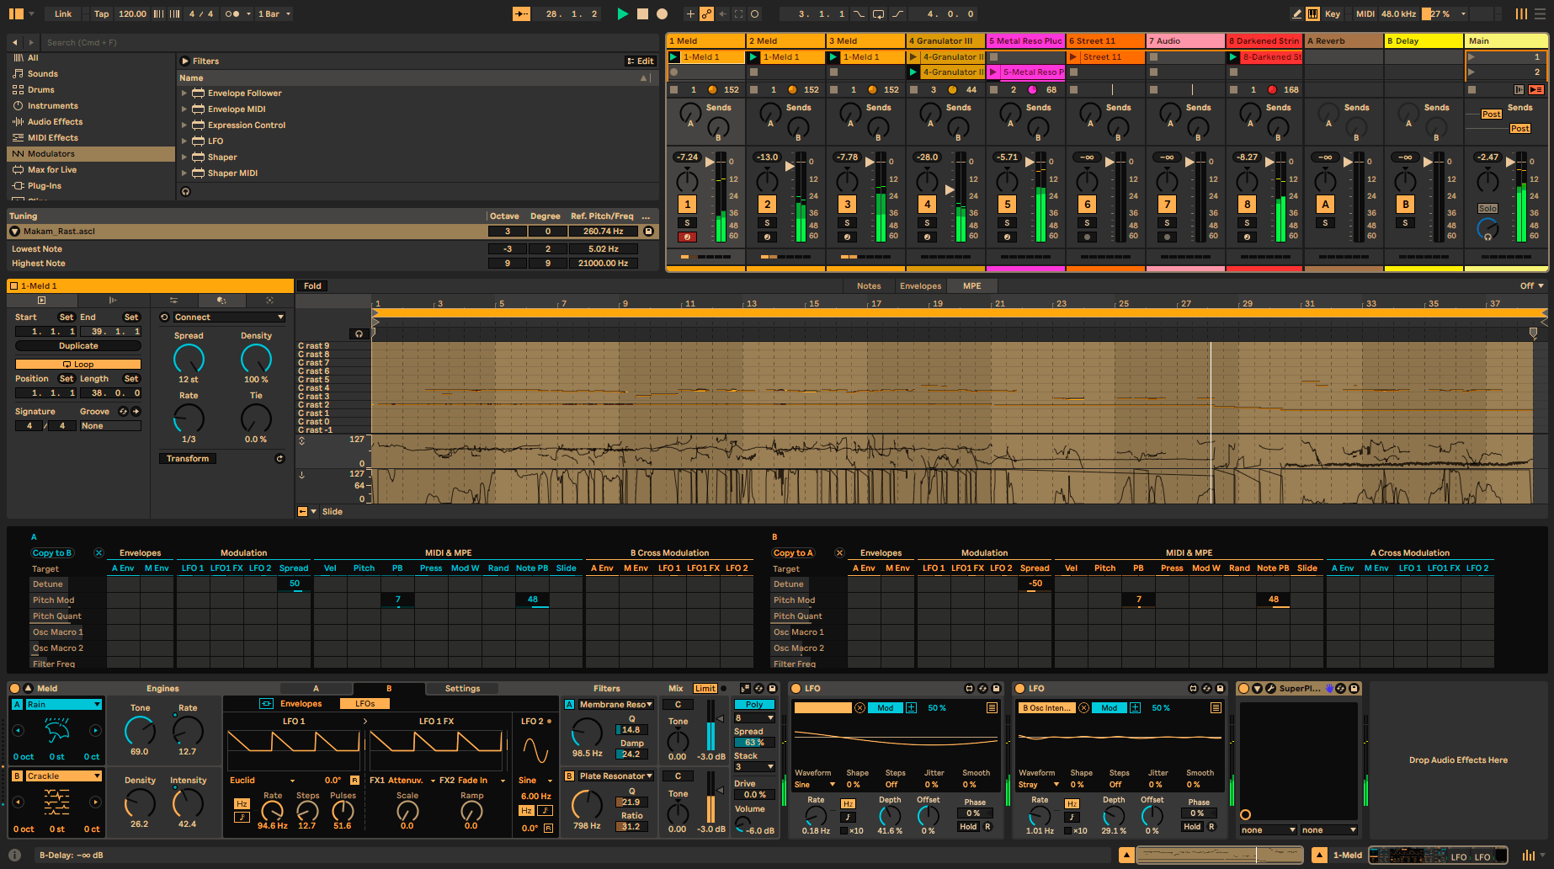This screenshot has height=869, width=1554.
Task: Toggle the Loop switch in clip view
Action: tap(78, 364)
